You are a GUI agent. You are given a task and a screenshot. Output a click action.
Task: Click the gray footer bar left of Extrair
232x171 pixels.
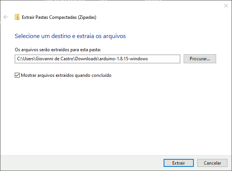pos(81,163)
